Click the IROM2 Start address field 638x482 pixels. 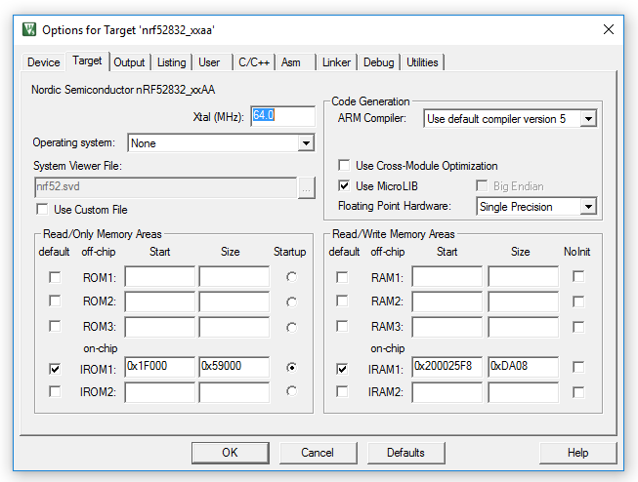click(x=160, y=392)
